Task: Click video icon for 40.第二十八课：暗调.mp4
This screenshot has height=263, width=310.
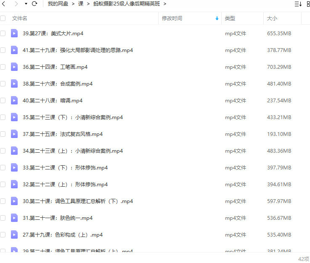Action: click(14, 100)
